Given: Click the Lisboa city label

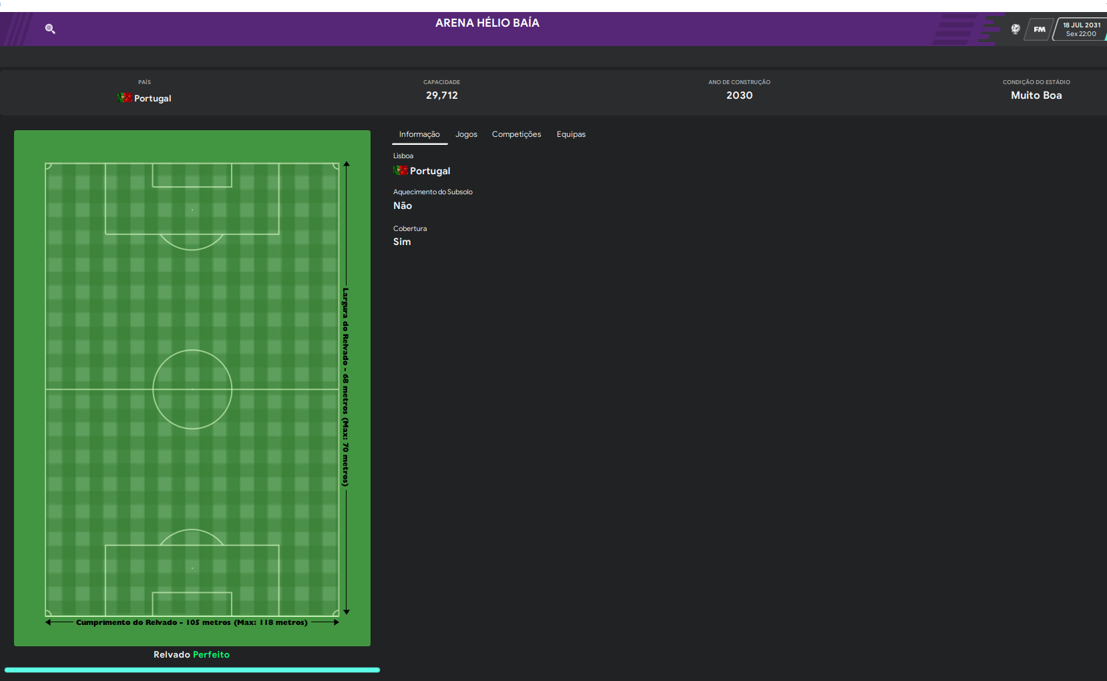Looking at the screenshot, I should click(403, 156).
